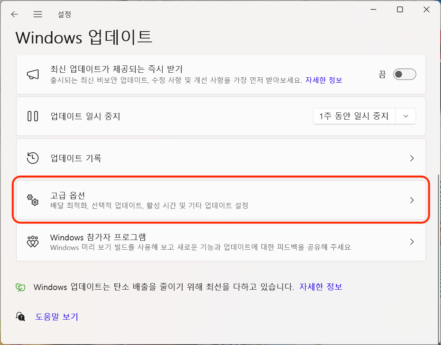Image resolution: width=441 pixels, height=345 pixels.
Task: Click 배달 최적화 description under 고급 옵션
Action: [x=149, y=205]
